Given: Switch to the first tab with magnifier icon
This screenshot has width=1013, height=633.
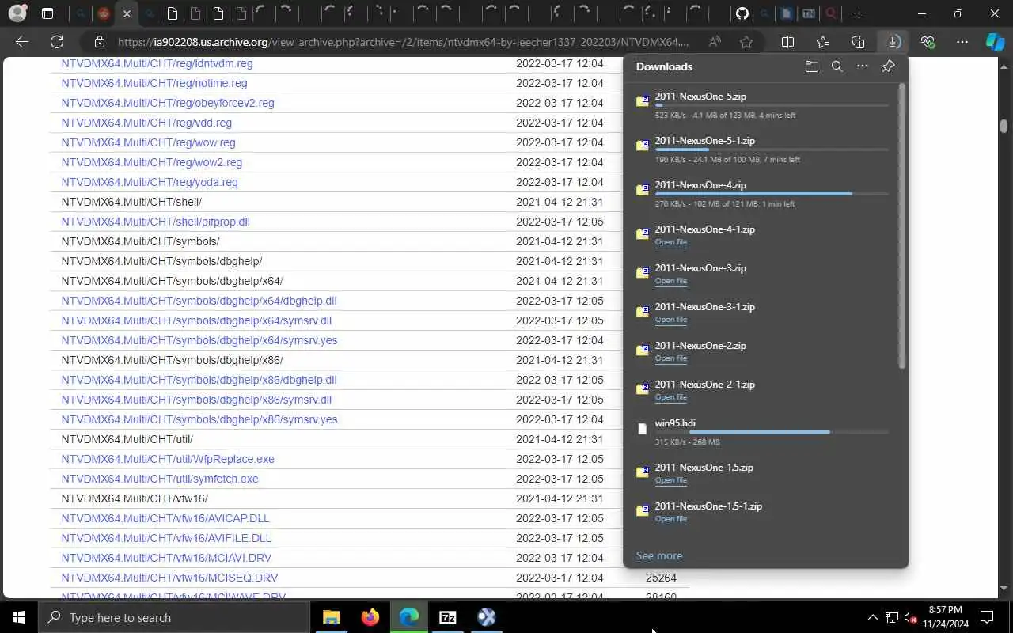Looking at the screenshot, I should (80, 13).
